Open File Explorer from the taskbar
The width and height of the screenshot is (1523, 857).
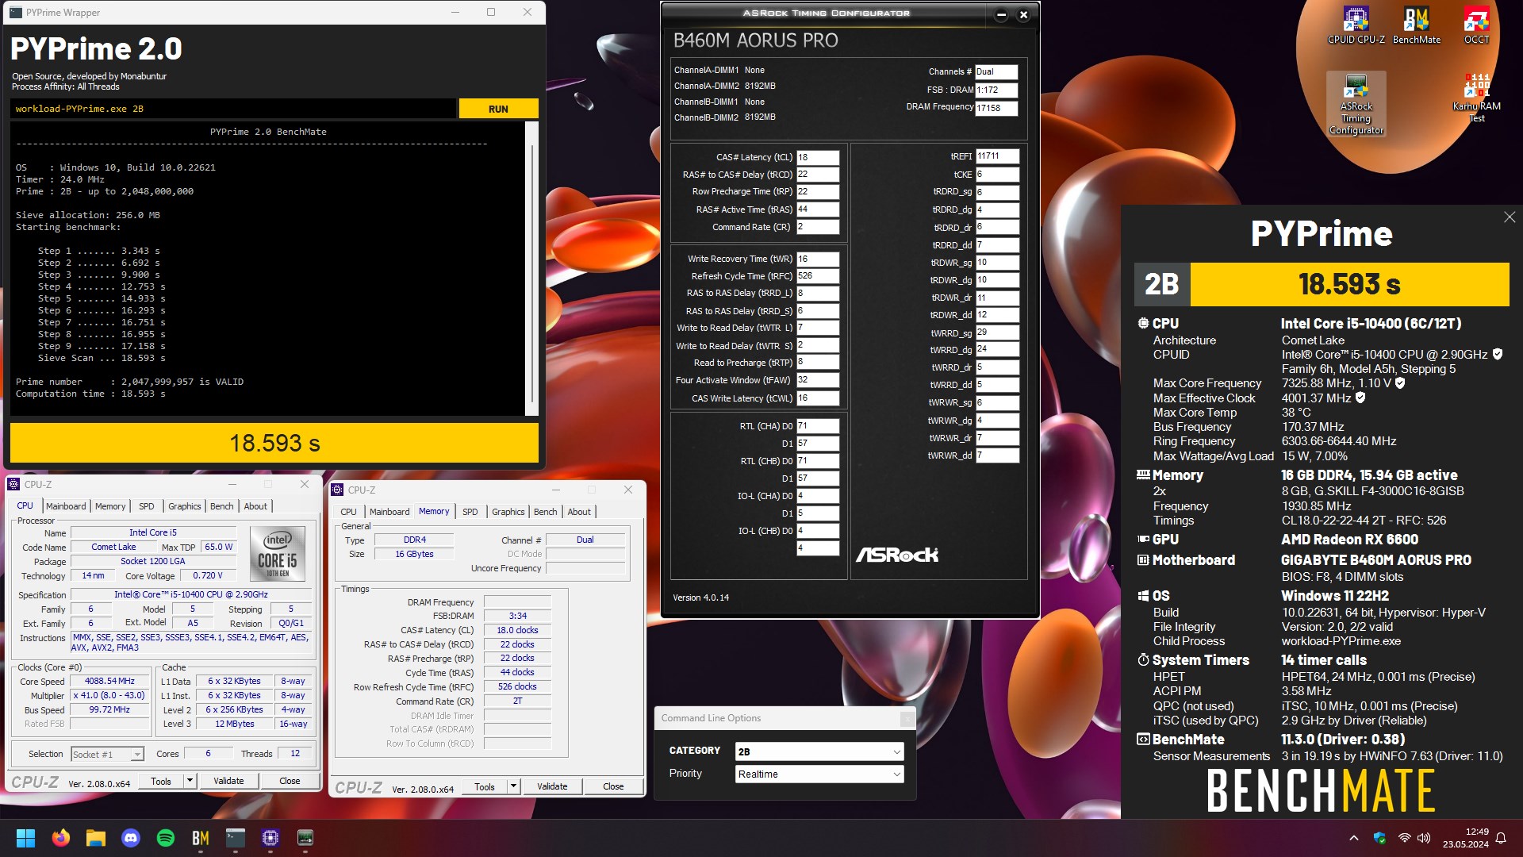pos(96,838)
